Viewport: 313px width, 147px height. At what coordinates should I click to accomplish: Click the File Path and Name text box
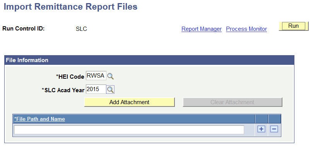[x=129, y=130]
